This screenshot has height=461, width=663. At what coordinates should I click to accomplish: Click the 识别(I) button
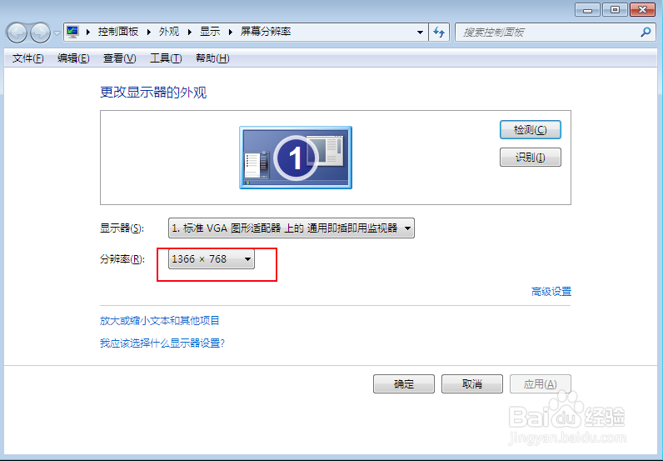tap(531, 158)
